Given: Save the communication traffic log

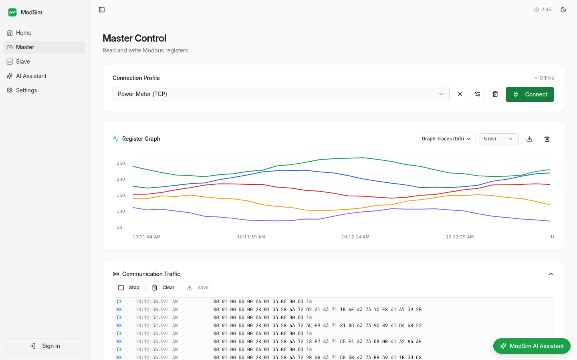Looking at the screenshot, I should point(198,288).
